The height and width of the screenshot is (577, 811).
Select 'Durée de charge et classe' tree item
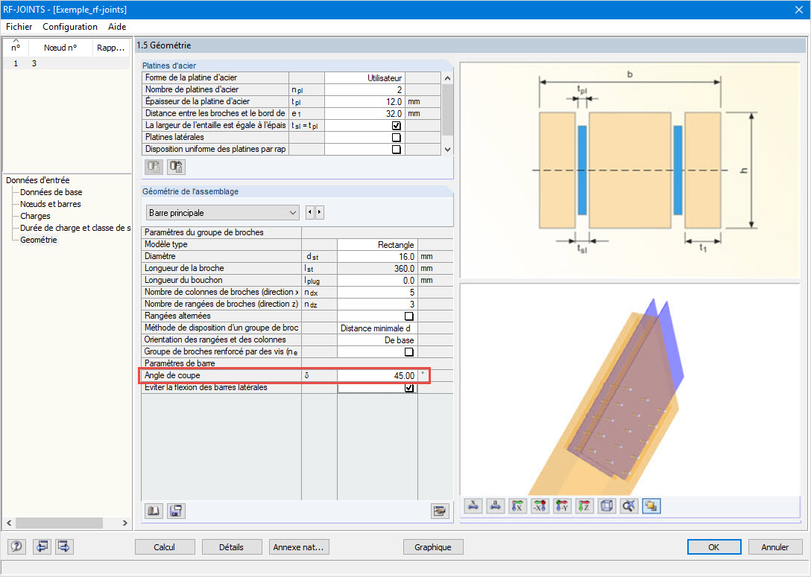pos(75,228)
